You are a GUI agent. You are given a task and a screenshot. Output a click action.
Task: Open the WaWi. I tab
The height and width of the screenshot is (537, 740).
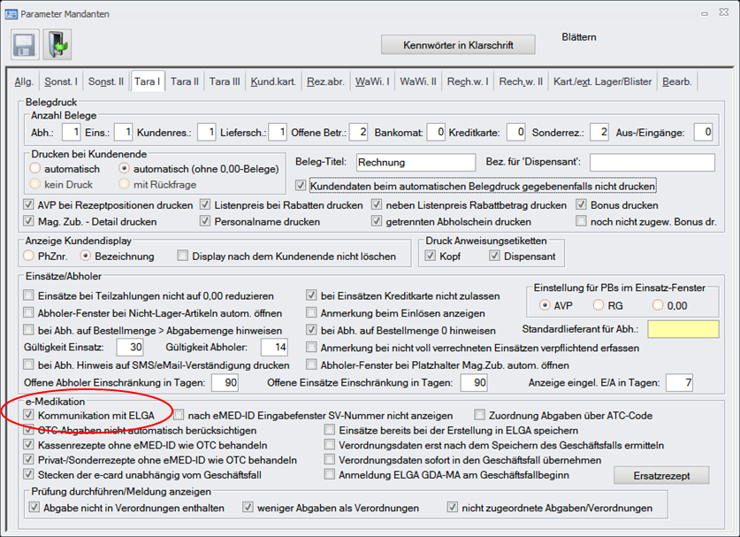pyautogui.click(x=373, y=81)
